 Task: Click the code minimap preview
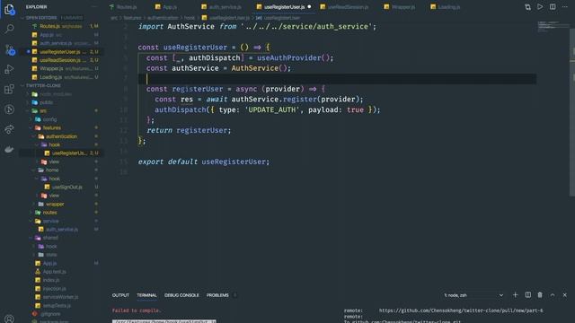pos(553,27)
